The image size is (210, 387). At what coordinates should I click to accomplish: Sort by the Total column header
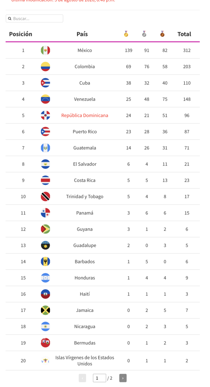pos(184,34)
